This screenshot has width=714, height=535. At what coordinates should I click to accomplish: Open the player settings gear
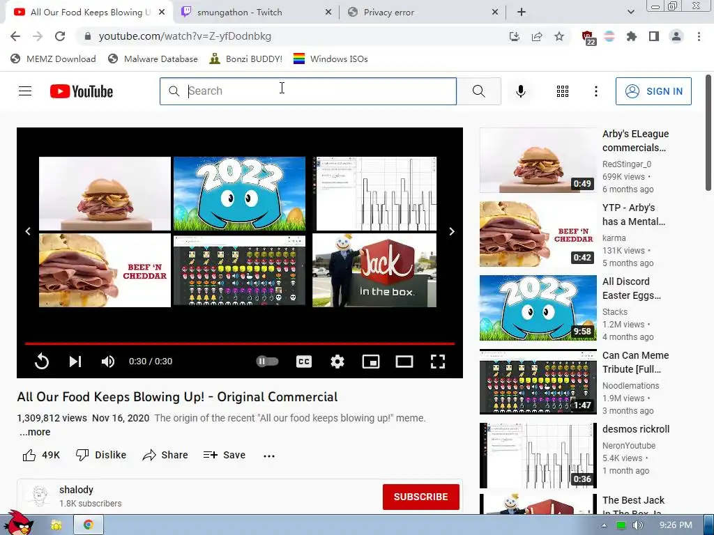click(337, 362)
